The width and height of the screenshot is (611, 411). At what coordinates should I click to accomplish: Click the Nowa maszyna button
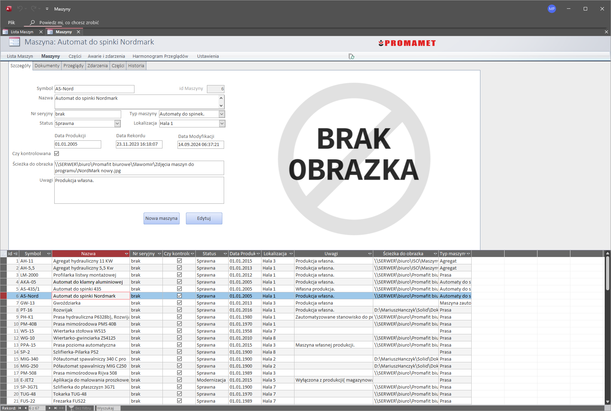pos(161,218)
